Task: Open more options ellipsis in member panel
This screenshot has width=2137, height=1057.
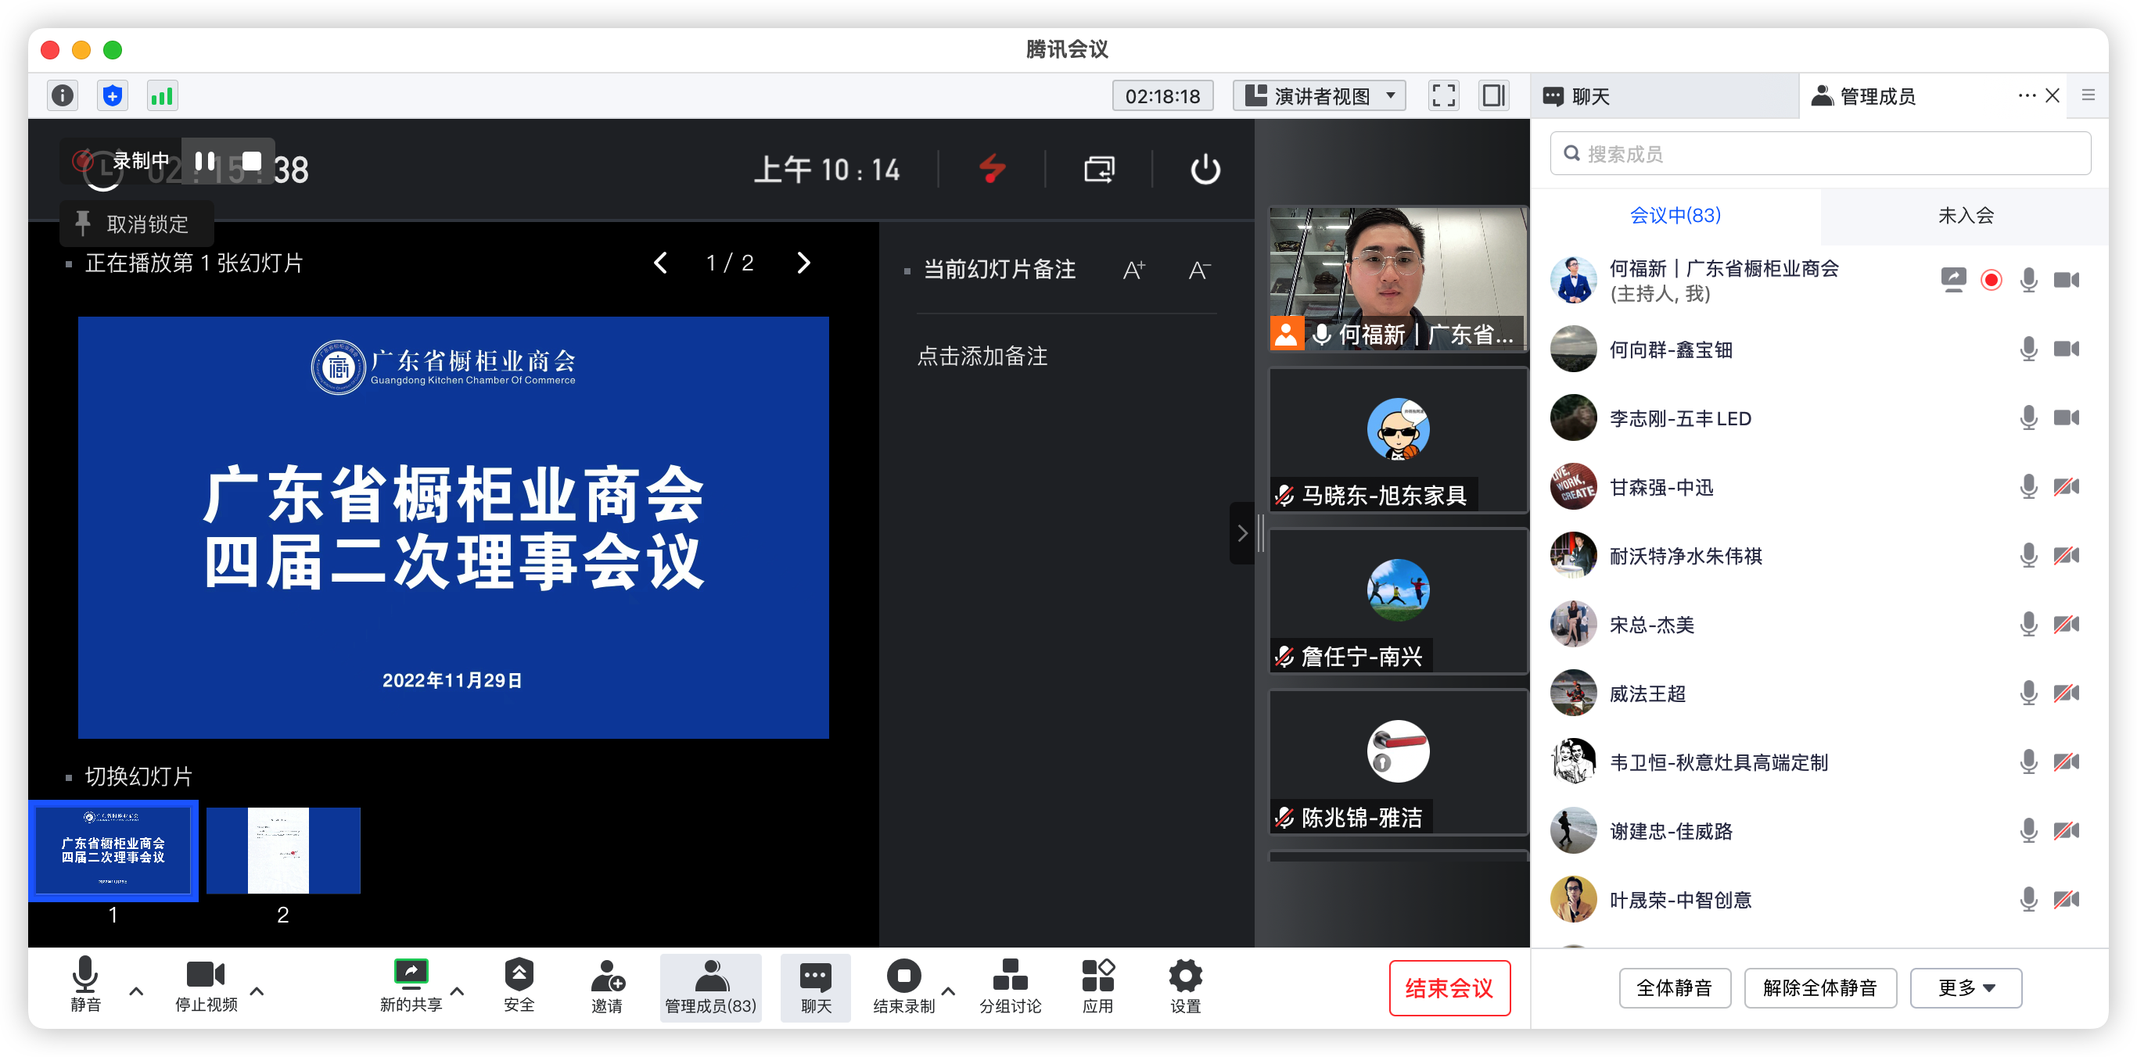Action: point(2025,96)
